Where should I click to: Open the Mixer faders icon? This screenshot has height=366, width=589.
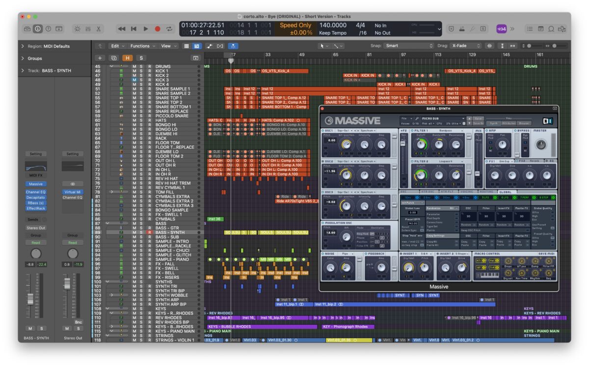click(x=88, y=29)
